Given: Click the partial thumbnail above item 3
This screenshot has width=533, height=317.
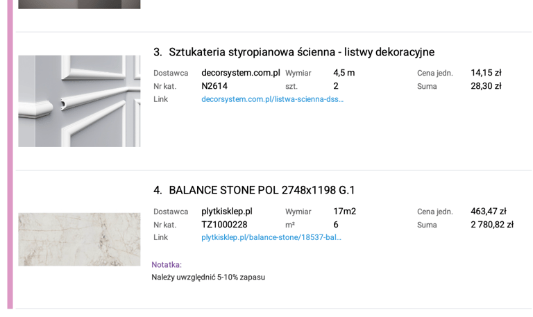Looking at the screenshot, I should 79,4.
